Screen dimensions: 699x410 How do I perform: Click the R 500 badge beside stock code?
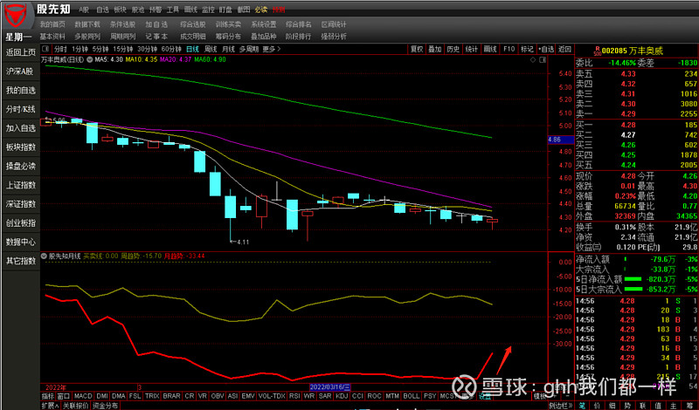coord(598,51)
